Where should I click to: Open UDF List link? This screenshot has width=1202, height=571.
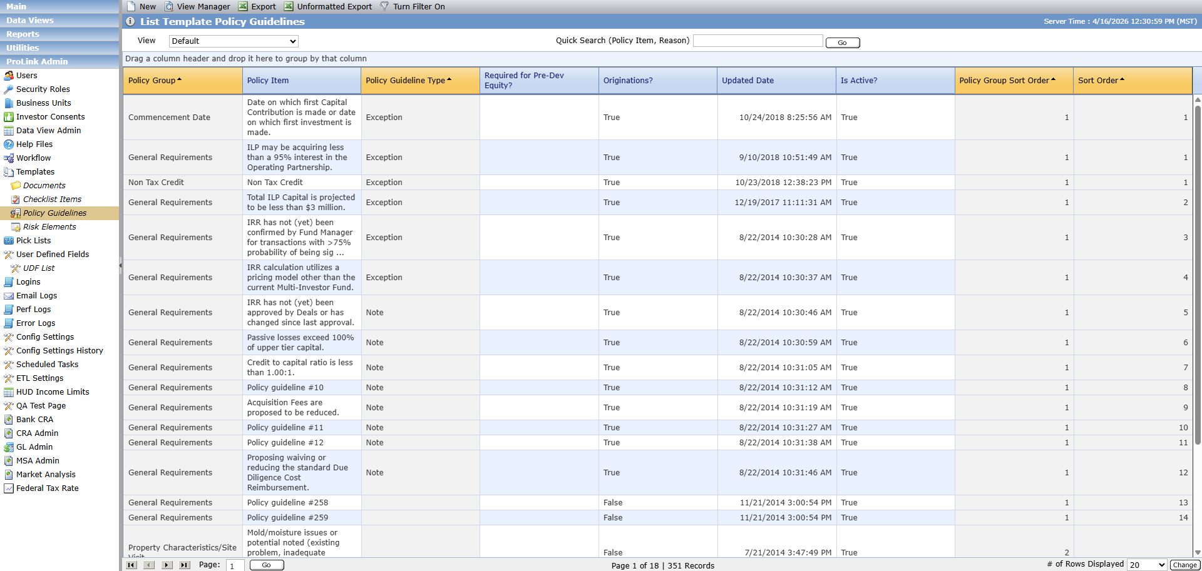click(x=39, y=268)
